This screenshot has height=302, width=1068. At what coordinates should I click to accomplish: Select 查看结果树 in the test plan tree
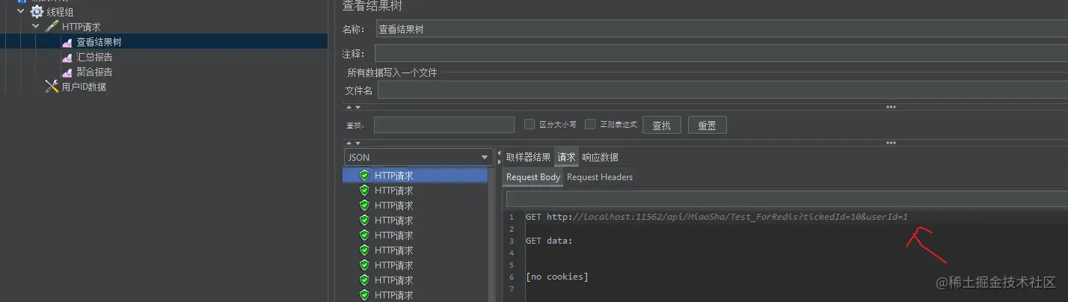coord(99,43)
